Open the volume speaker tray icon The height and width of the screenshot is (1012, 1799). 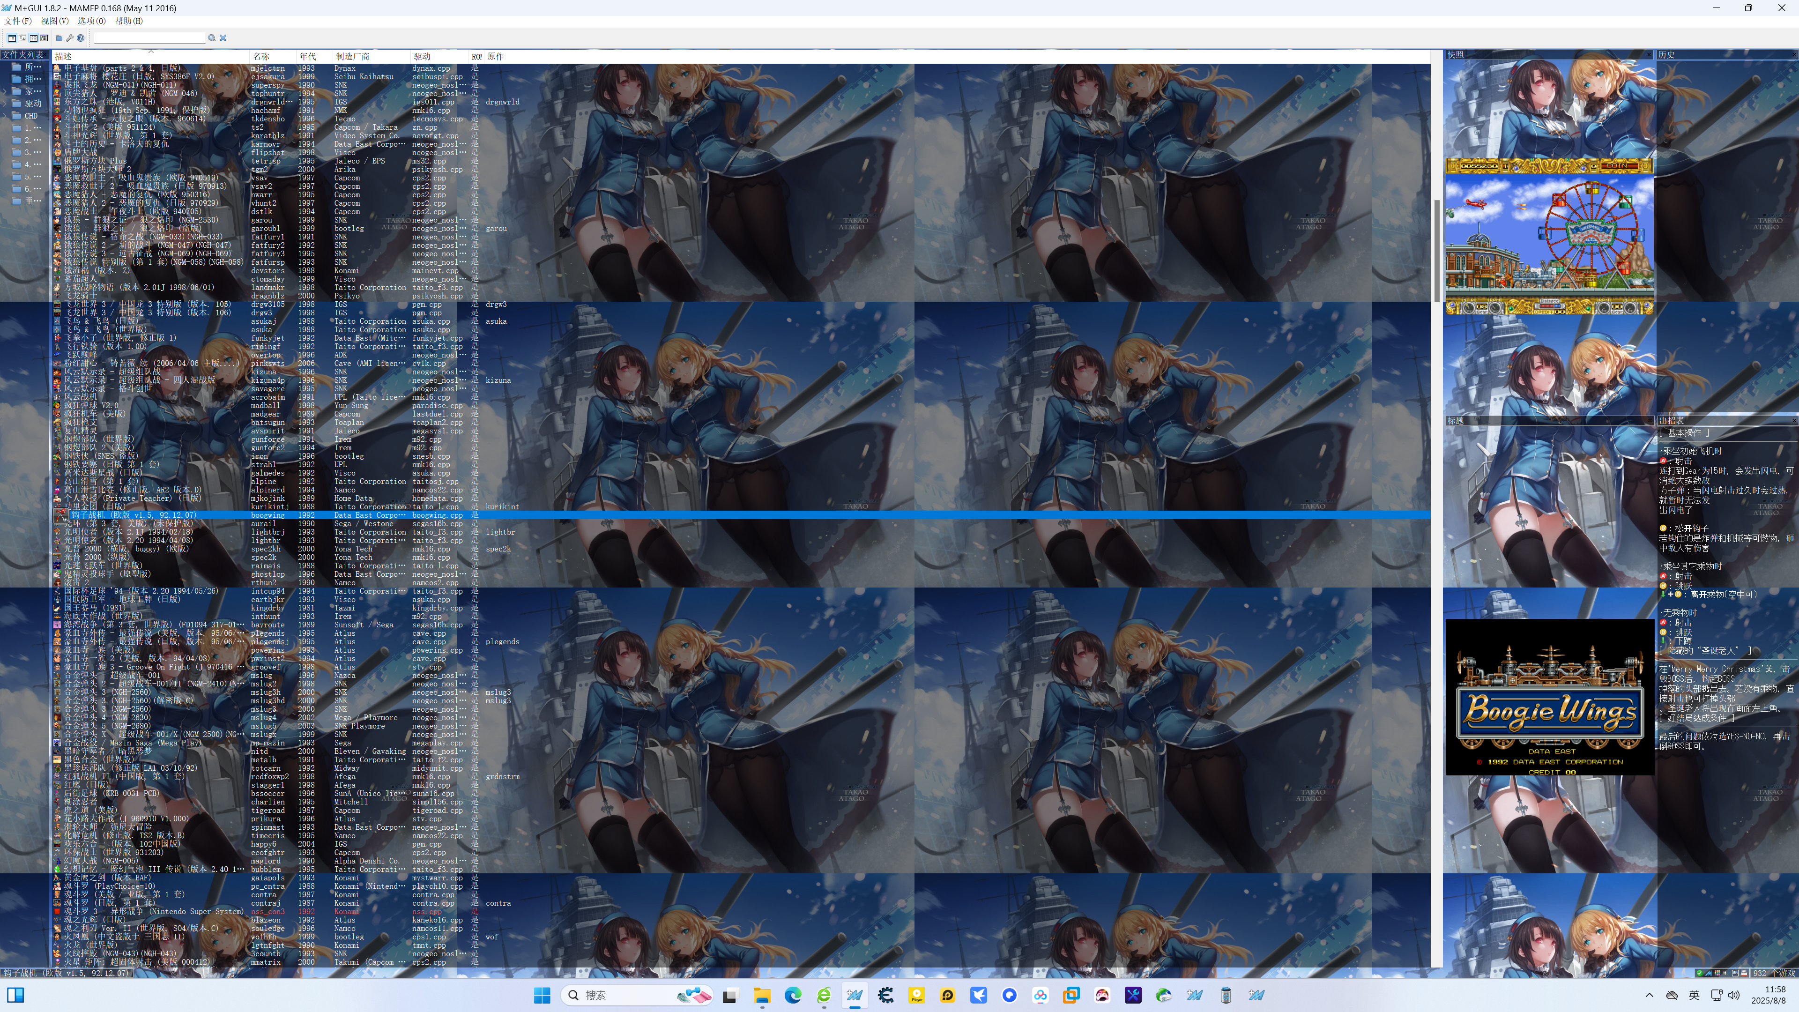(1733, 995)
